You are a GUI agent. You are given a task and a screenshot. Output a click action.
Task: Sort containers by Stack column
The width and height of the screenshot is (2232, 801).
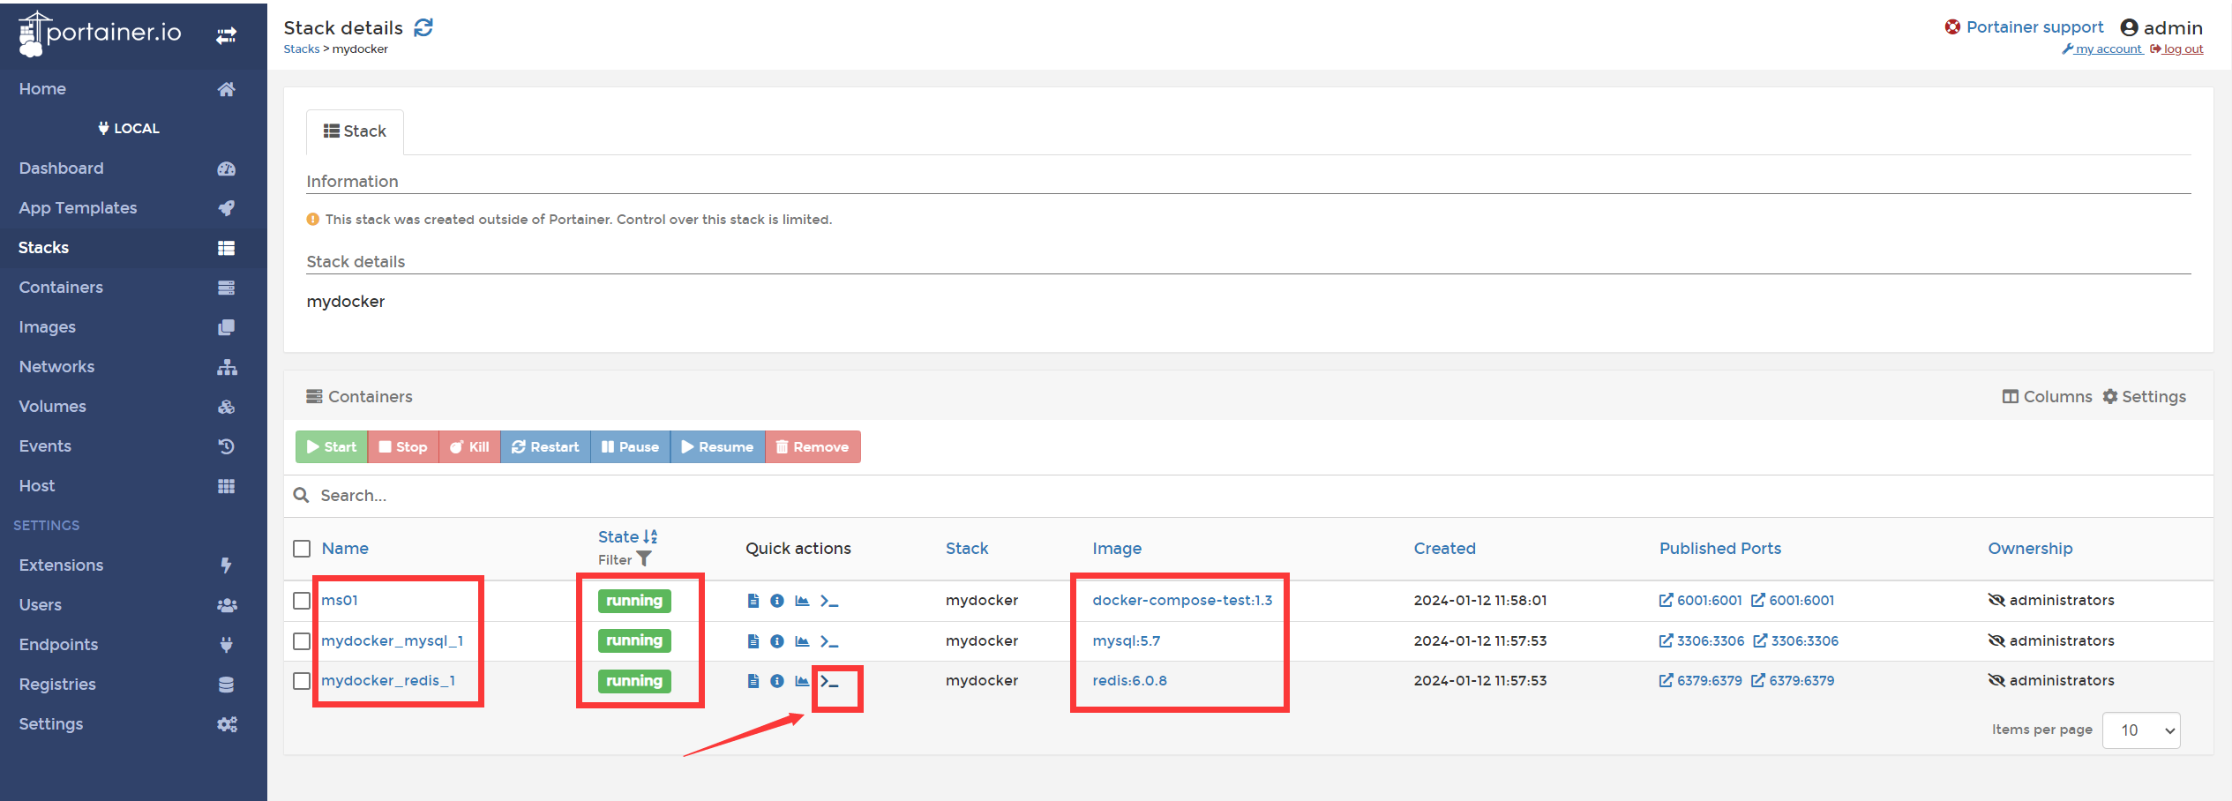click(967, 549)
